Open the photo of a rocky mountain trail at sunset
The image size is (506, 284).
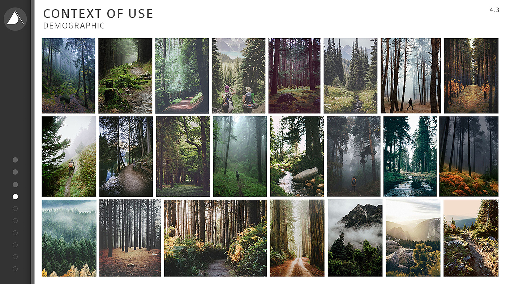click(471, 238)
